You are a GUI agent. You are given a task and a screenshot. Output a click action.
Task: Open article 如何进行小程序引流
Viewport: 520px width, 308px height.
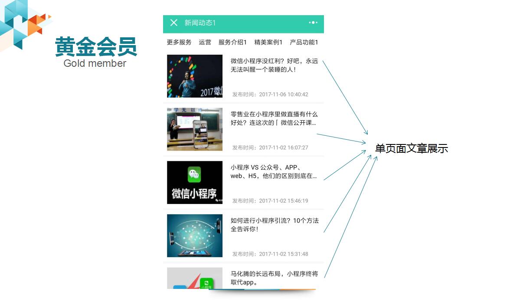[274, 225]
